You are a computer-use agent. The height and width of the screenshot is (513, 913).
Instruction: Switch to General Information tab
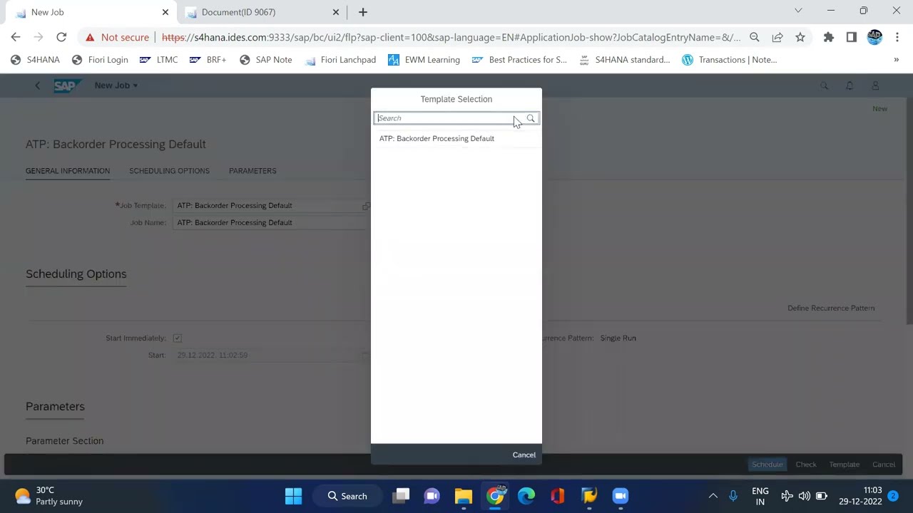click(x=68, y=171)
